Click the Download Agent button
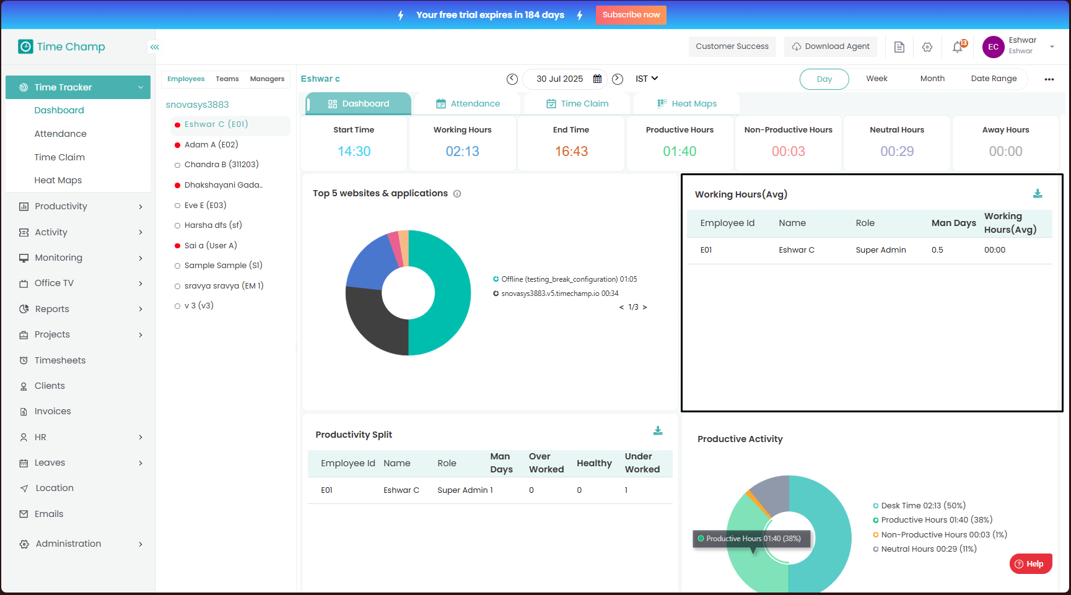 831,46
